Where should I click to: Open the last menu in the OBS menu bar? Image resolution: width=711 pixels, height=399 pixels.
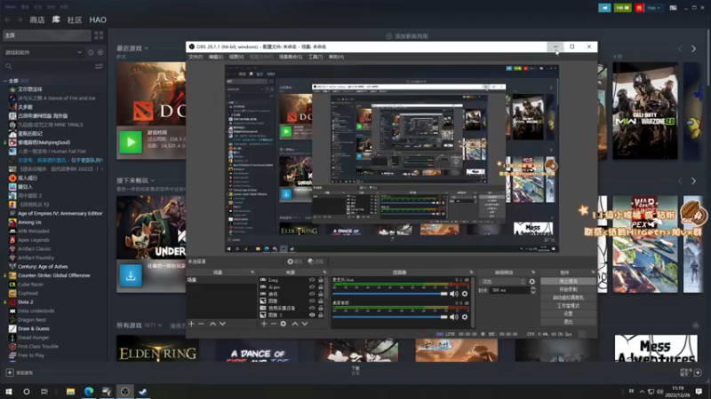pyautogui.click(x=336, y=57)
